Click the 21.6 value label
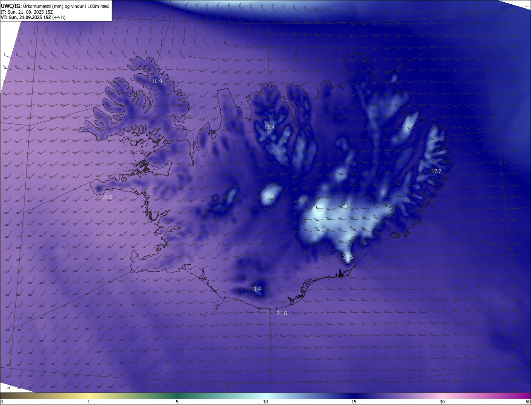Image resolution: width=531 pixels, height=405 pixels. [282, 313]
